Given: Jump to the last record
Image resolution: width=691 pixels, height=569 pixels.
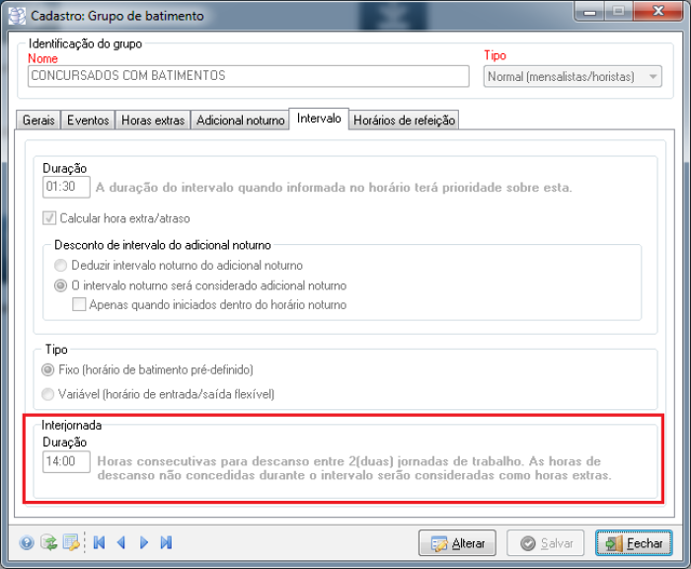Looking at the screenshot, I should 166,542.
